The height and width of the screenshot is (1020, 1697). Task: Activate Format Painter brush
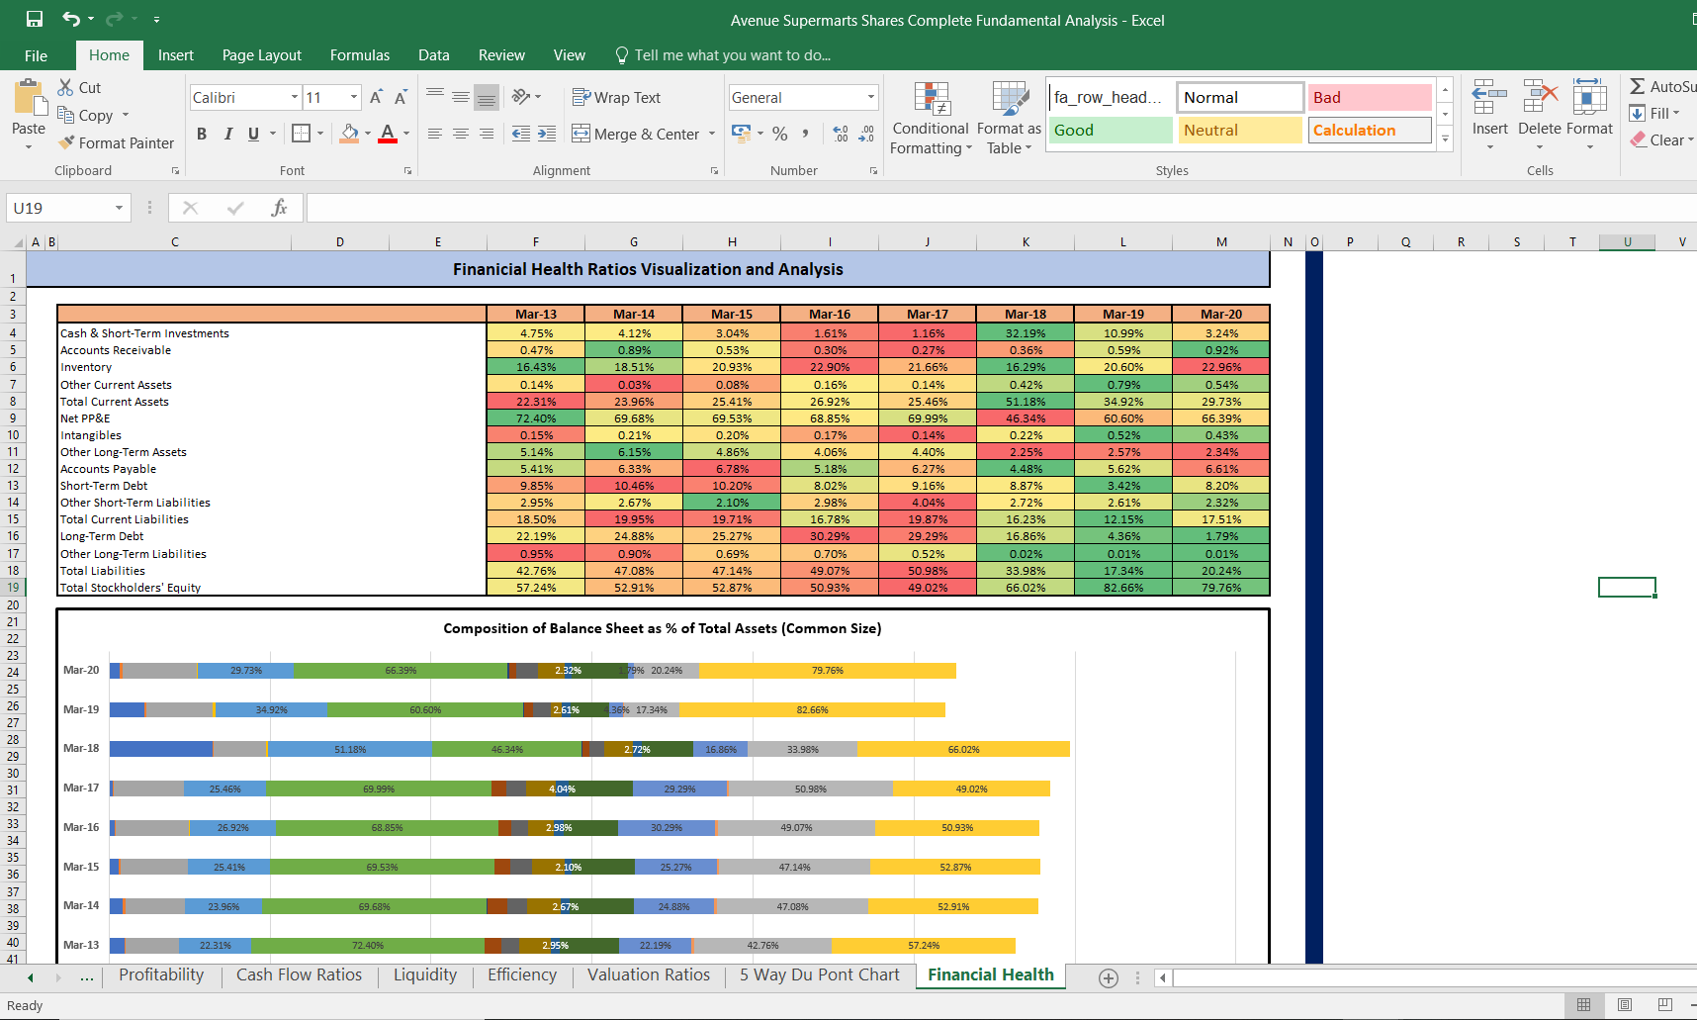click(116, 142)
